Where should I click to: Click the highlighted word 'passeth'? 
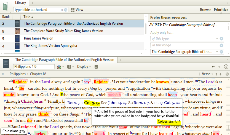(114, 95)
